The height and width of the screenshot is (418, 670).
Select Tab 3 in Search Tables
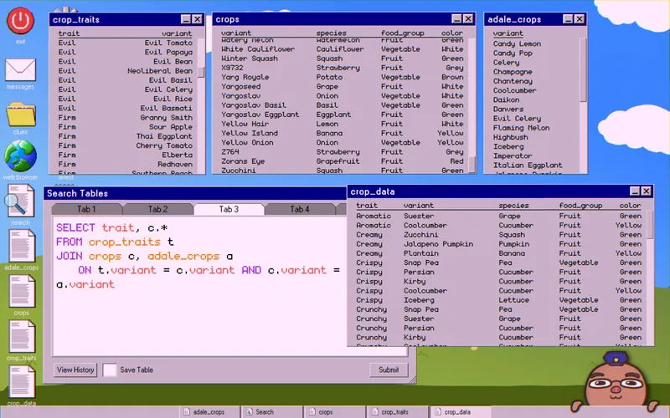(x=229, y=209)
